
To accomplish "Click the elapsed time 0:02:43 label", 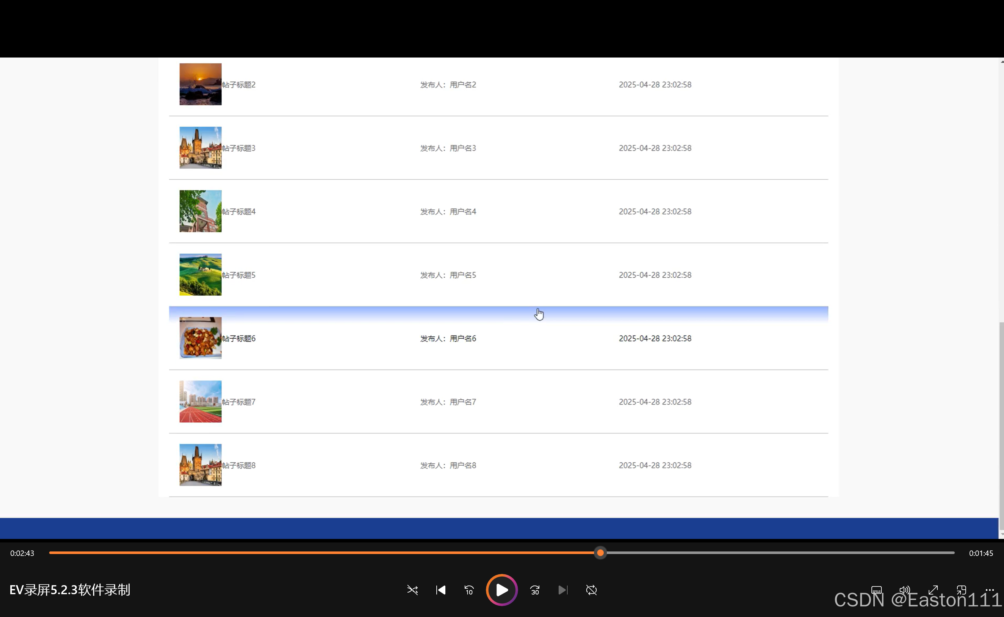I will pyautogui.click(x=22, y=553).
